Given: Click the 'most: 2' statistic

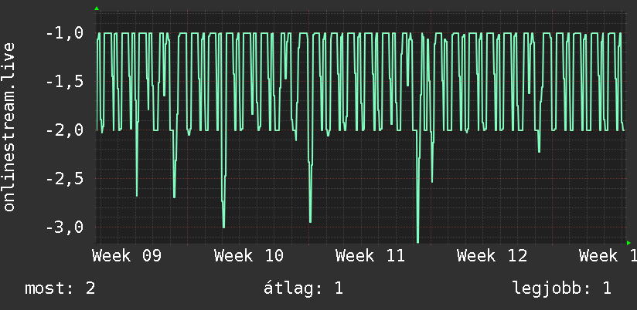Looking at the screenshot, I should [x=60, y=288].
